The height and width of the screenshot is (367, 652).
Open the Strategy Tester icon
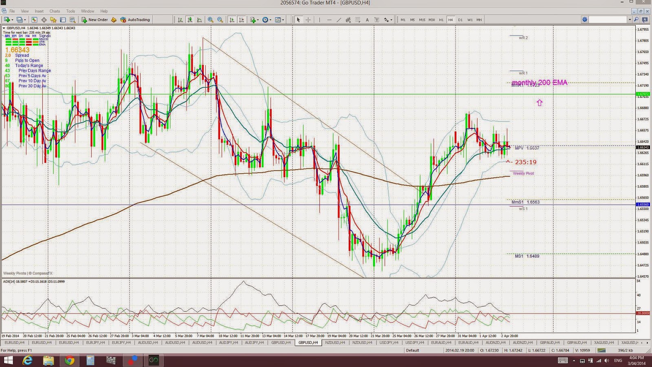[x=72, y=20]
